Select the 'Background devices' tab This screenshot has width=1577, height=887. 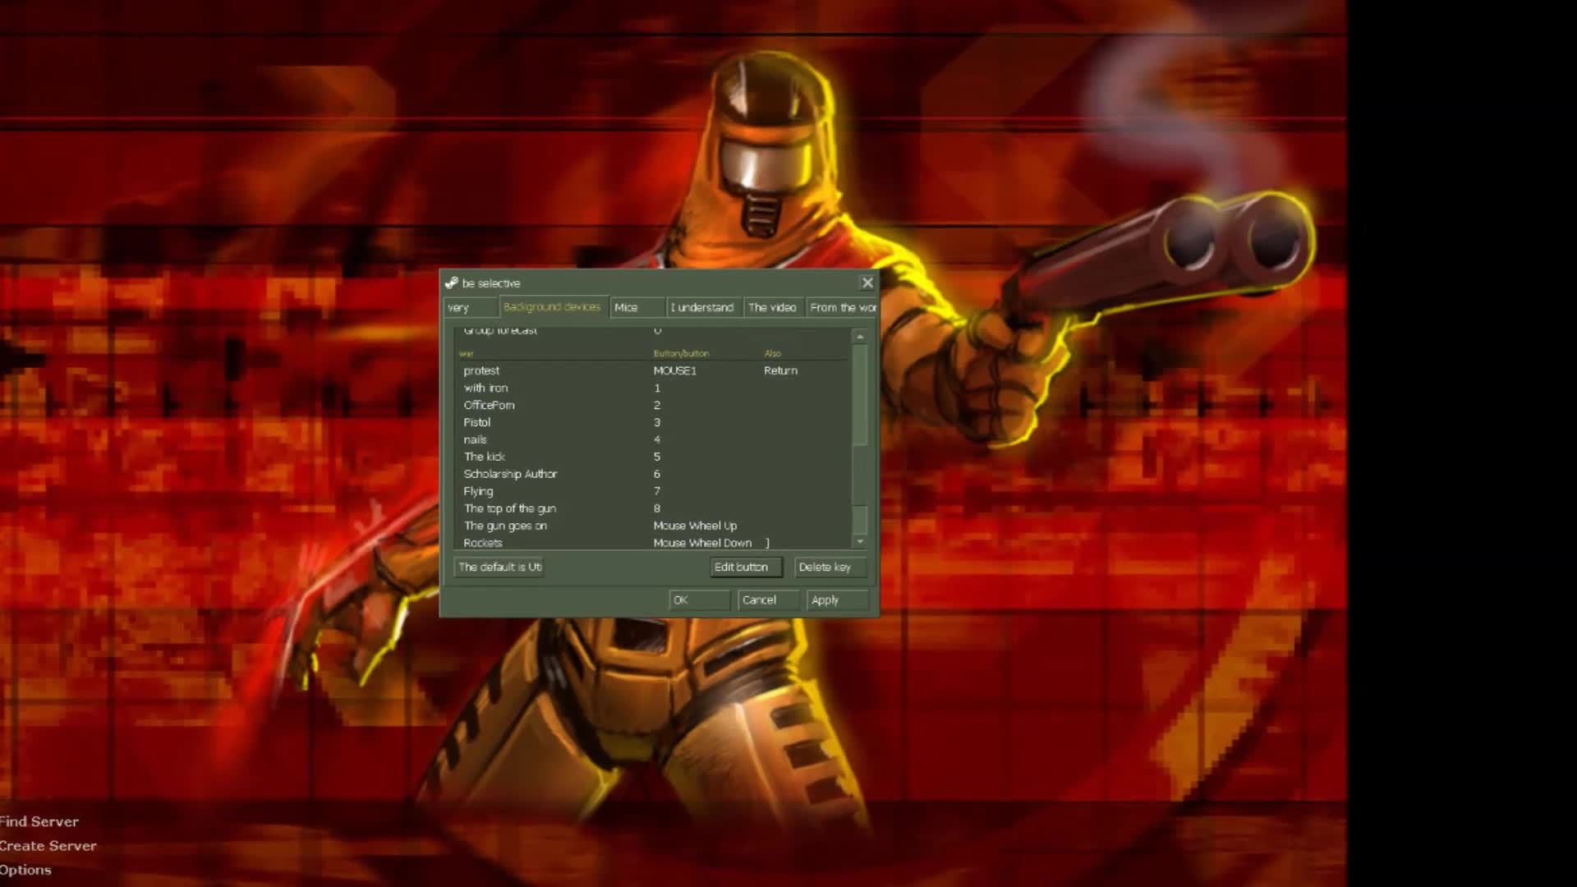coord(553,306)
